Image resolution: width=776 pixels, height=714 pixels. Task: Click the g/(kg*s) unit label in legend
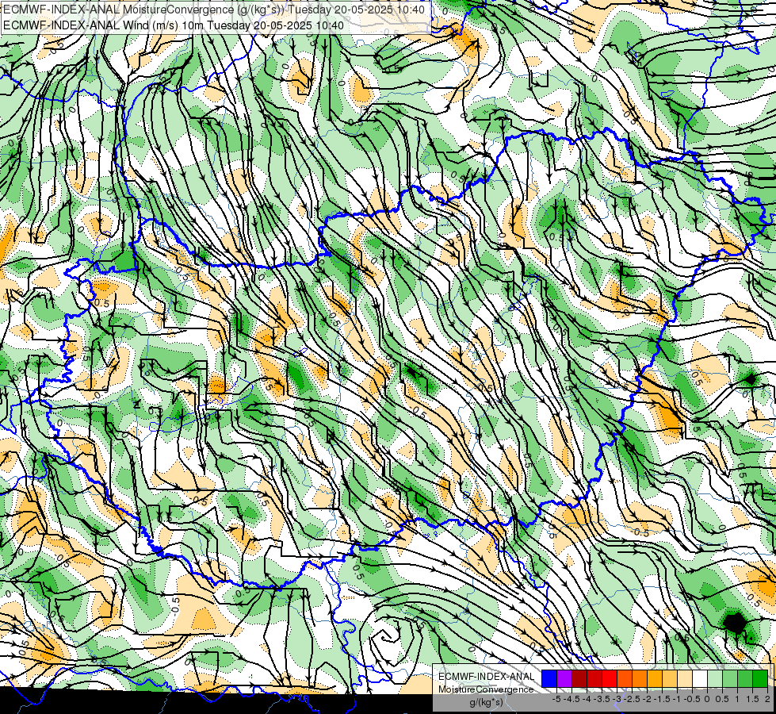pos(486,703)
